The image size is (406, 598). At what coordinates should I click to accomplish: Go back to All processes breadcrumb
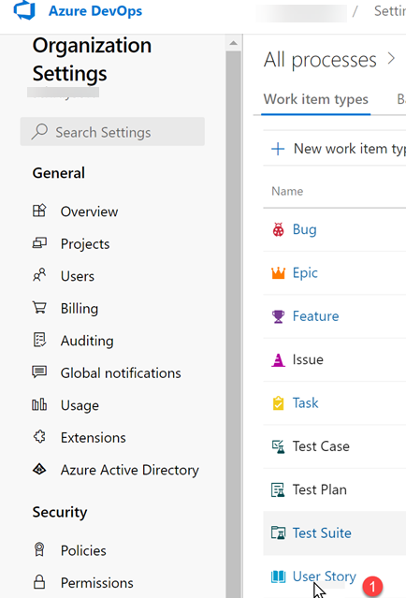coord(320,60)
